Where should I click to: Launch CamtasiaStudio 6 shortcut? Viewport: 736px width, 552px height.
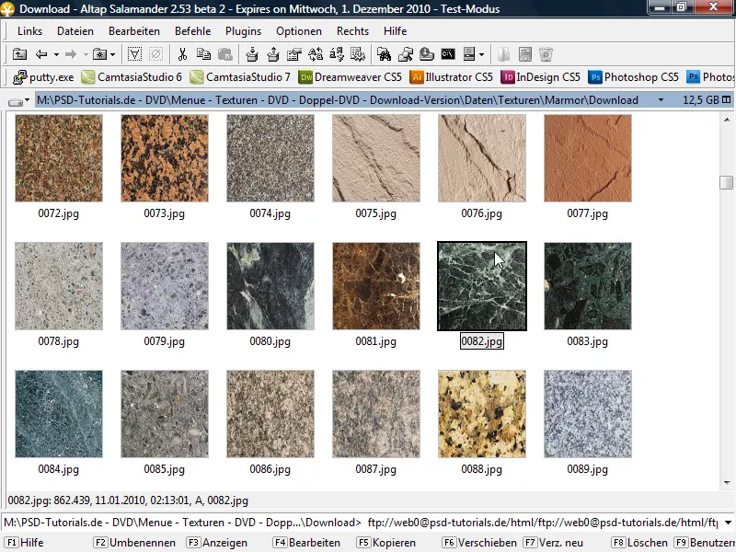point(132,77)
